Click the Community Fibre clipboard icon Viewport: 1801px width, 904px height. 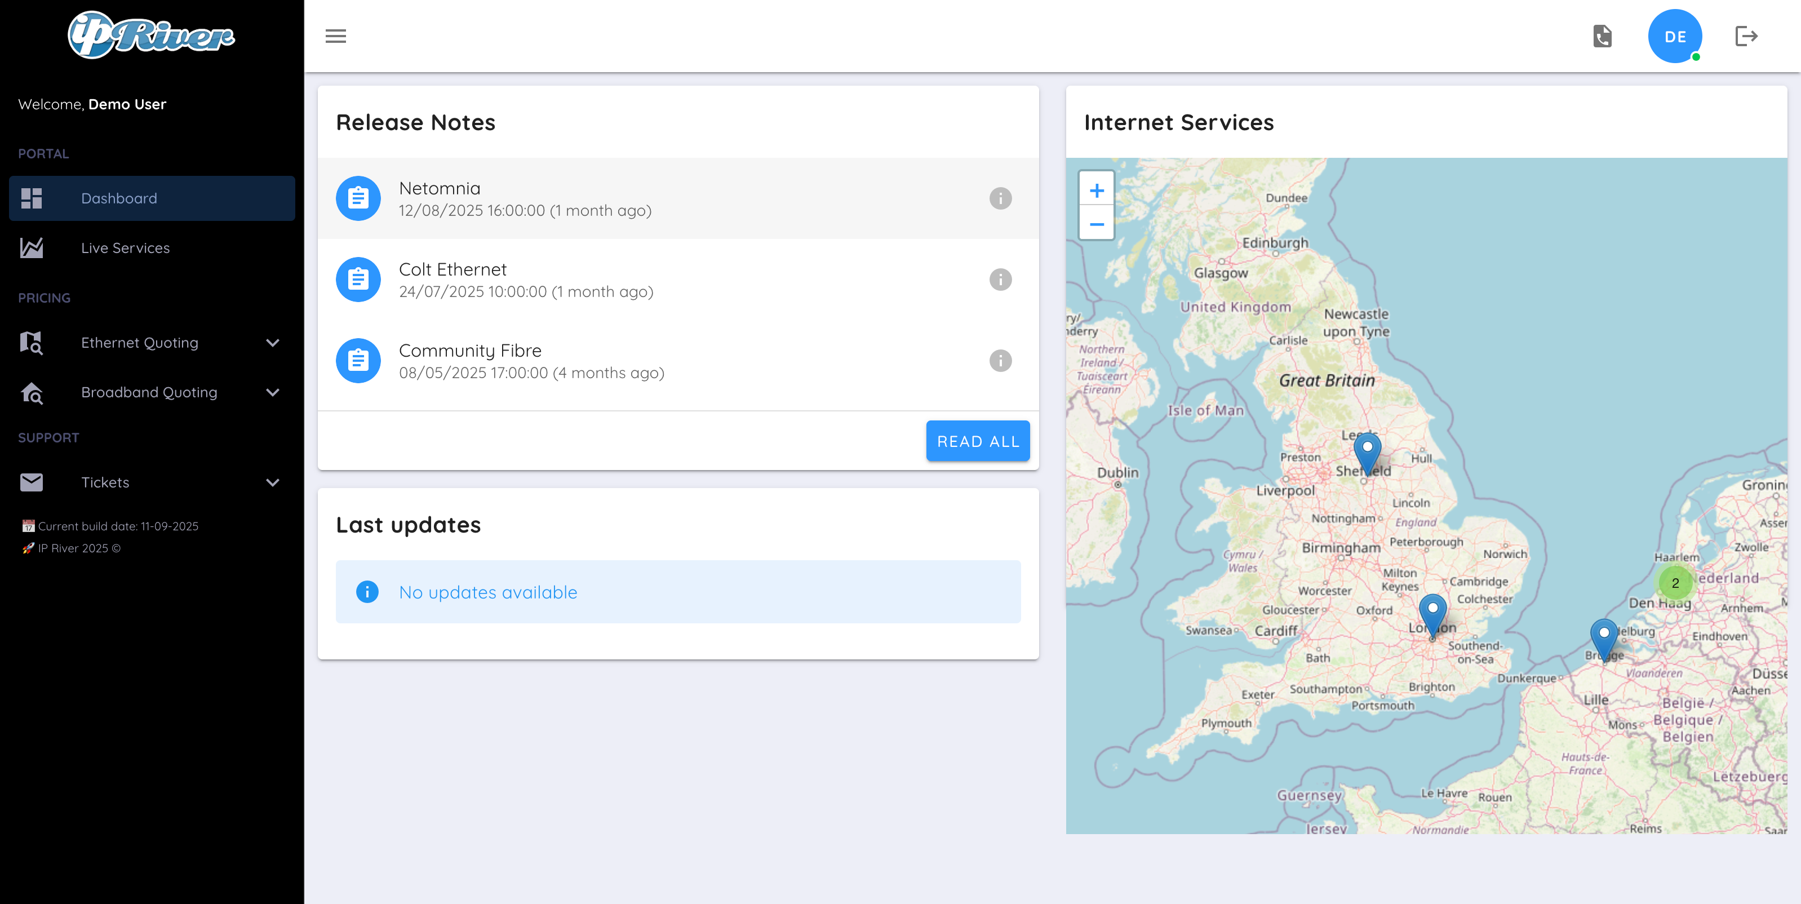click(x=358, y=361)
